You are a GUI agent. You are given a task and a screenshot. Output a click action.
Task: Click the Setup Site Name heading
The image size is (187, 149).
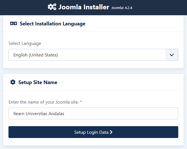pyautogui.click(x=38, y=82)
